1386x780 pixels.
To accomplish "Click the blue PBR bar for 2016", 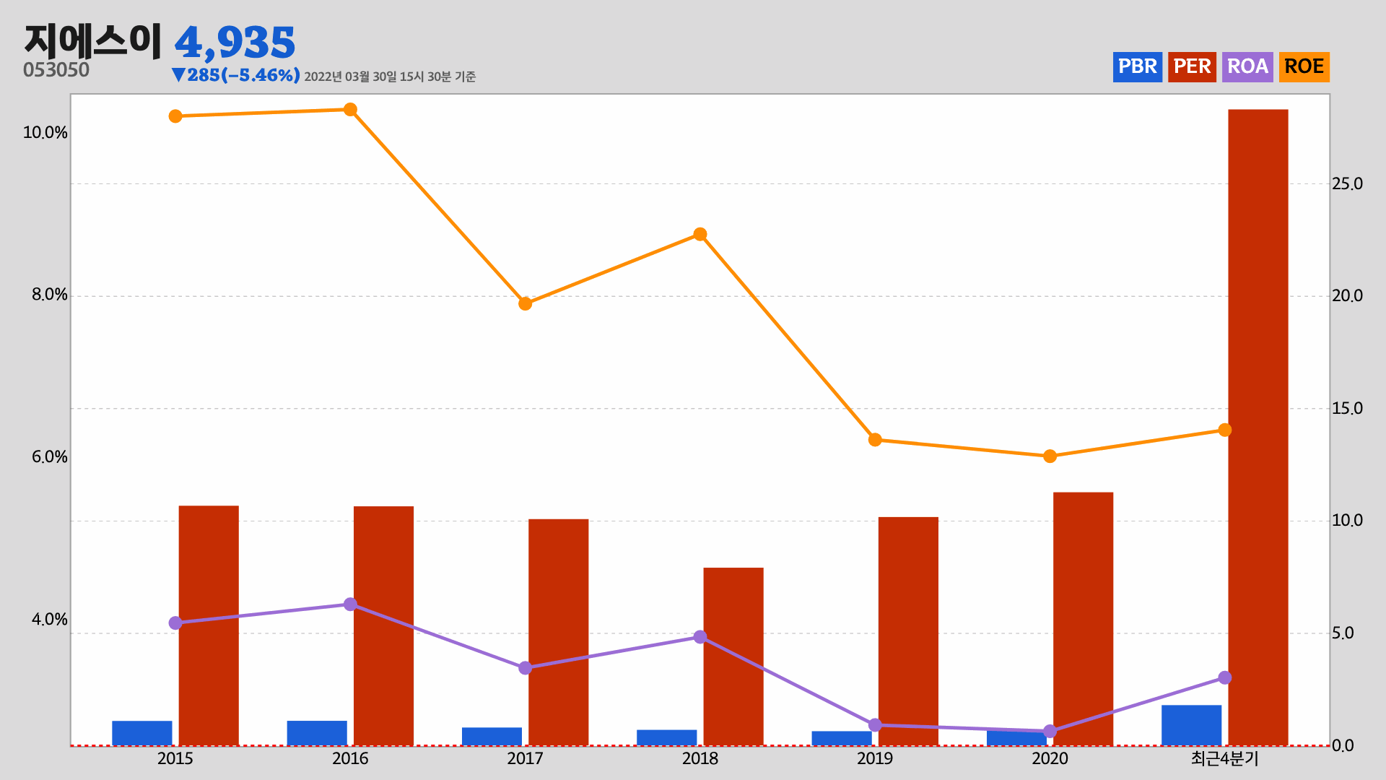I will click(317, 733).
